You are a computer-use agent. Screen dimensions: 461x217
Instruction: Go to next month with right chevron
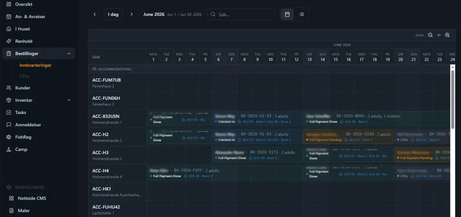[132, 14]
